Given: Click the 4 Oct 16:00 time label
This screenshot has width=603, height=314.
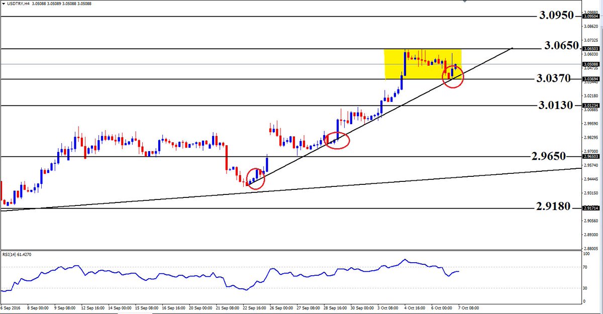Looking at the screenshot, I should coord(416,307).
